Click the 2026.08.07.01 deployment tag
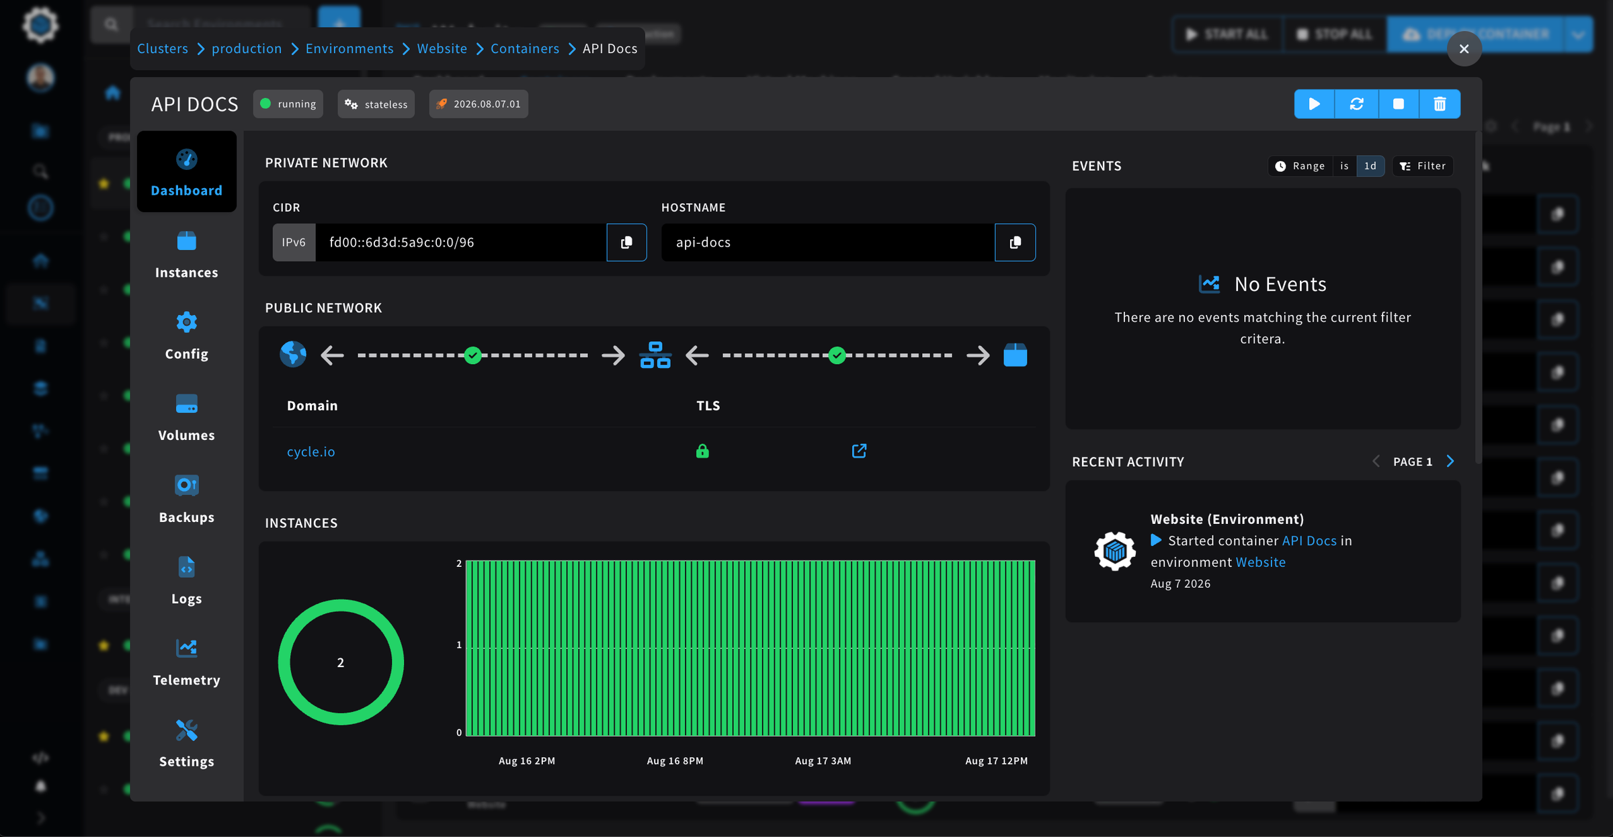Image resolution: width=1613 pixels, height=837 pixels. click(479, 104)
